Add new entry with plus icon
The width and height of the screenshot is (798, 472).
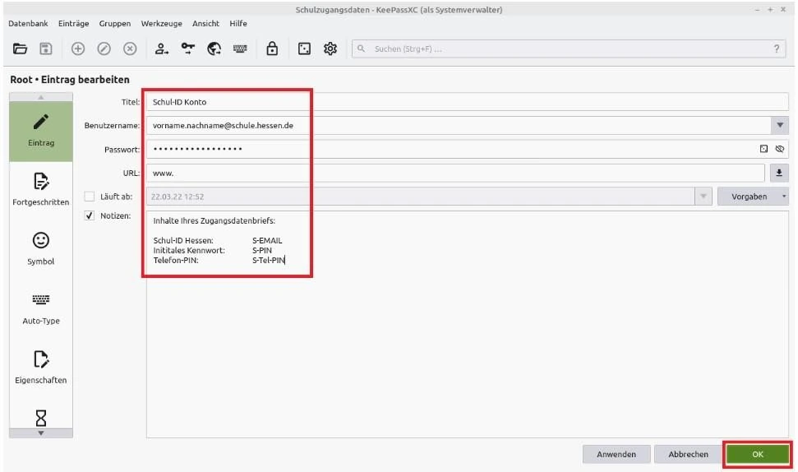(x=78, y=49)
